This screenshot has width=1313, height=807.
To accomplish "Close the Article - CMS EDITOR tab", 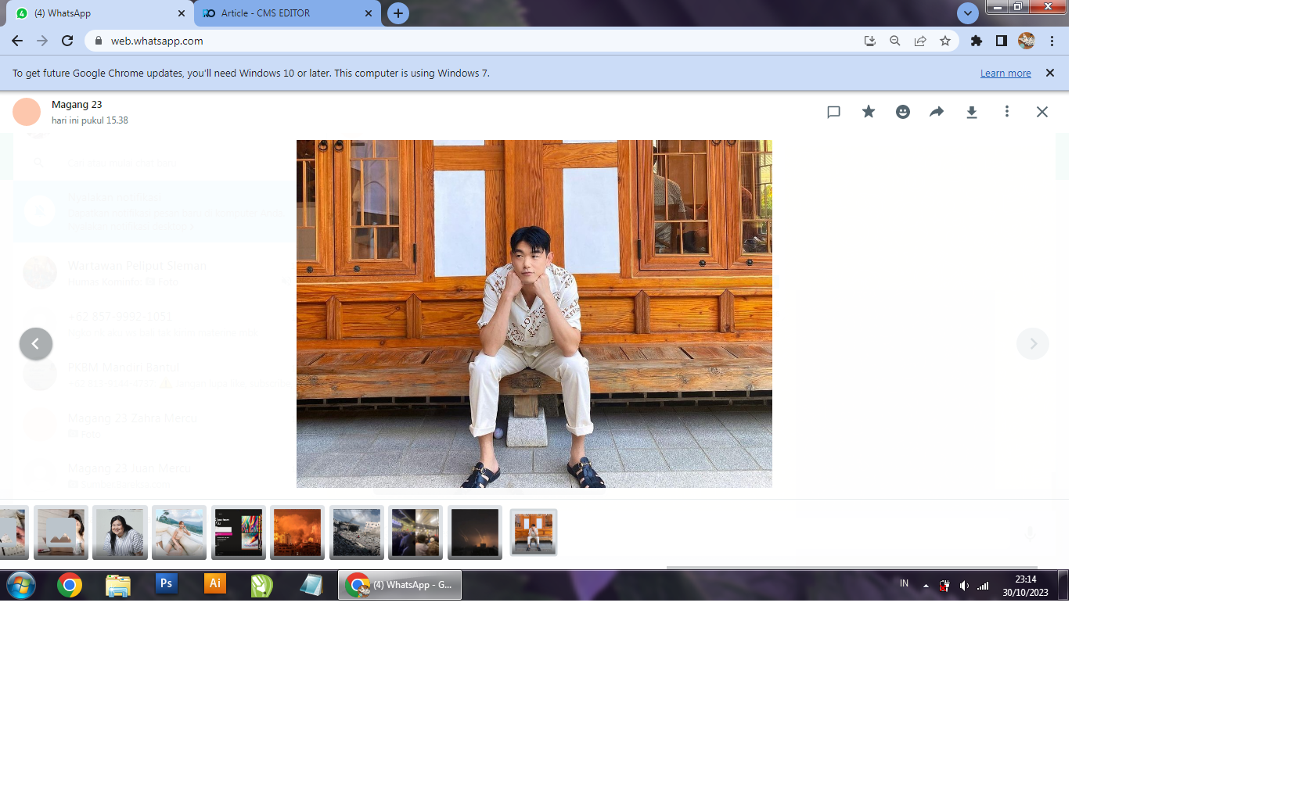I will [369, 13].
